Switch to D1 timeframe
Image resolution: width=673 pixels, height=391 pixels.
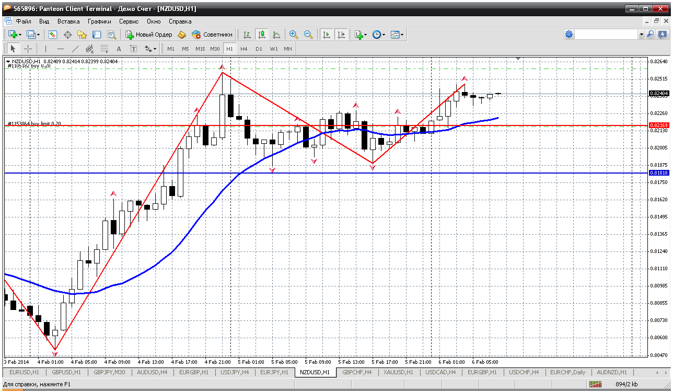point(259,49)
